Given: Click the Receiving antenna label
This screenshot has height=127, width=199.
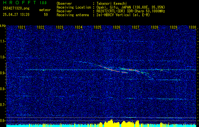Looking at the screenshot, I should [73, 15].
